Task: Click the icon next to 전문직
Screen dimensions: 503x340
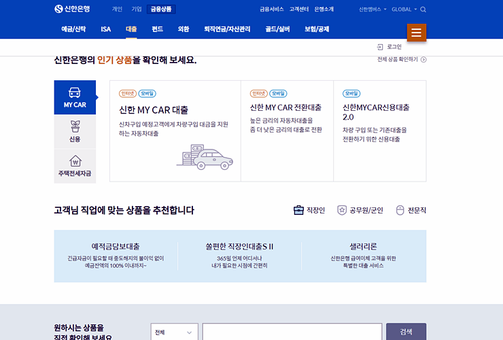Action: coord(400,210)
